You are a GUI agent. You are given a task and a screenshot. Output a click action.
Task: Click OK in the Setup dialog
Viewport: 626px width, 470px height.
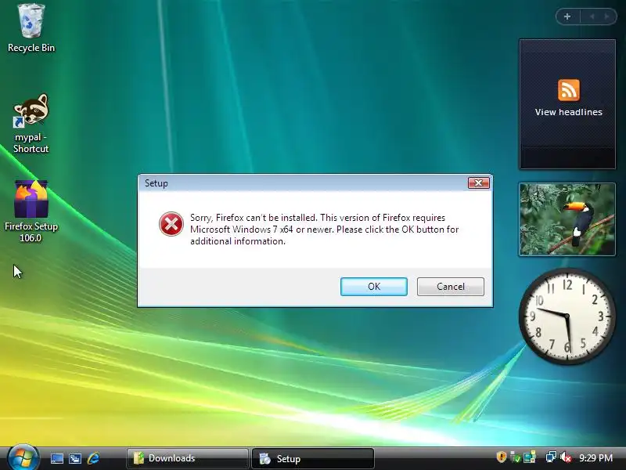click(374, 287)
